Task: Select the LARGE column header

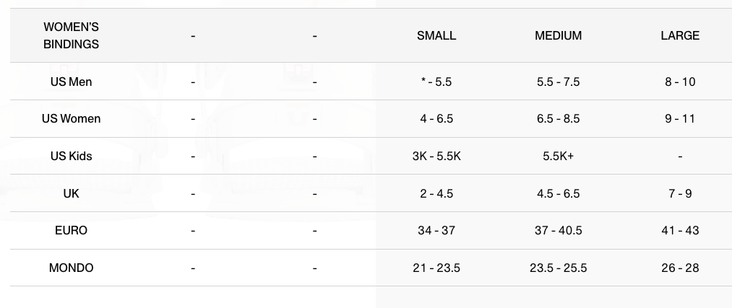Action: click(680, 35)
